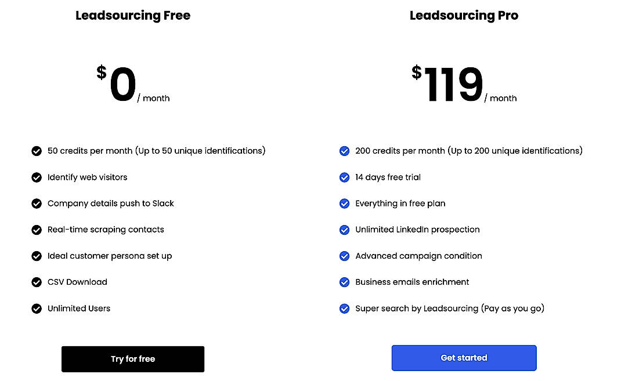The width and height of the screenshot is (621, 381).
Task: Click the checkmark beside "200 credits per month"
Action: [x=344, y=151]
